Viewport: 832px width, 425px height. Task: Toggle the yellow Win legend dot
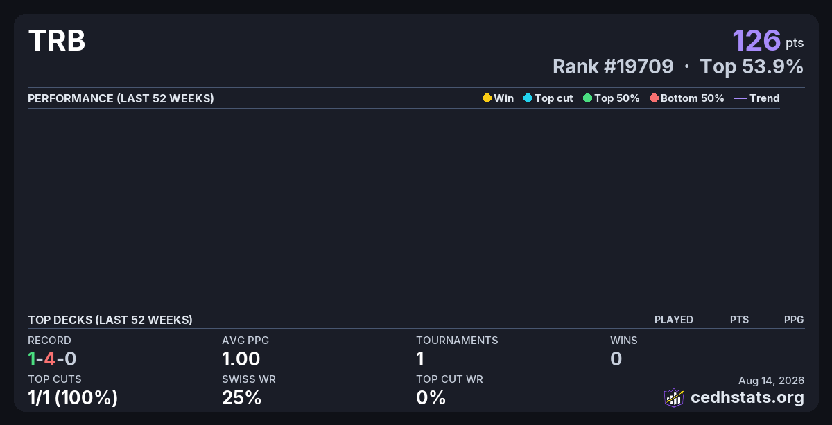pyautogui.click(x=487, y=98)
